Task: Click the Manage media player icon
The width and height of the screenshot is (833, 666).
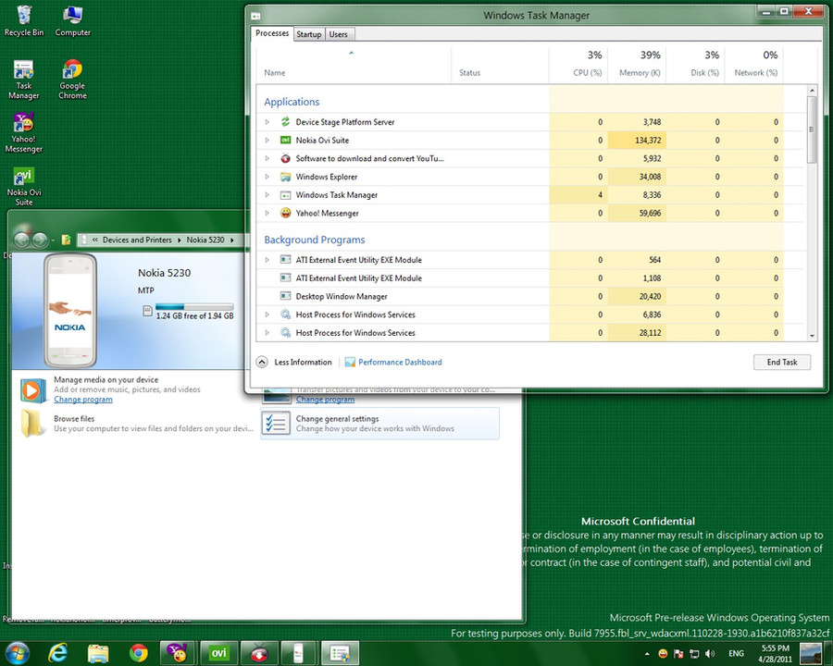Action: coord(31,390)
